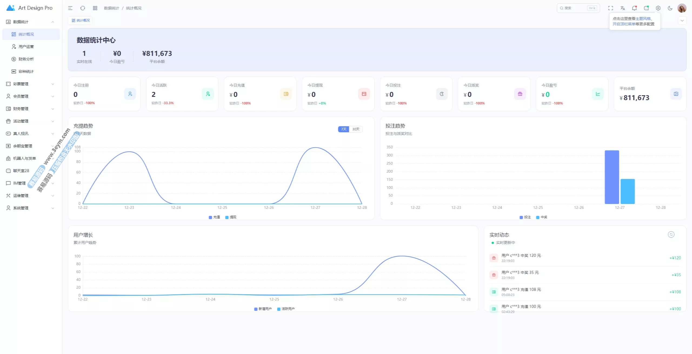Collapse the sidebar with the hamburger icon

pos(70,8)
